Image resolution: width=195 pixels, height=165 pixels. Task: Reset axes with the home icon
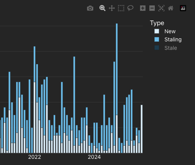(x=171, y=8)
